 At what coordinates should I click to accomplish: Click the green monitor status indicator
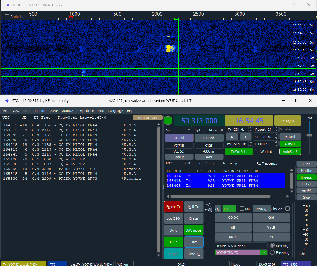click(168, 121)
